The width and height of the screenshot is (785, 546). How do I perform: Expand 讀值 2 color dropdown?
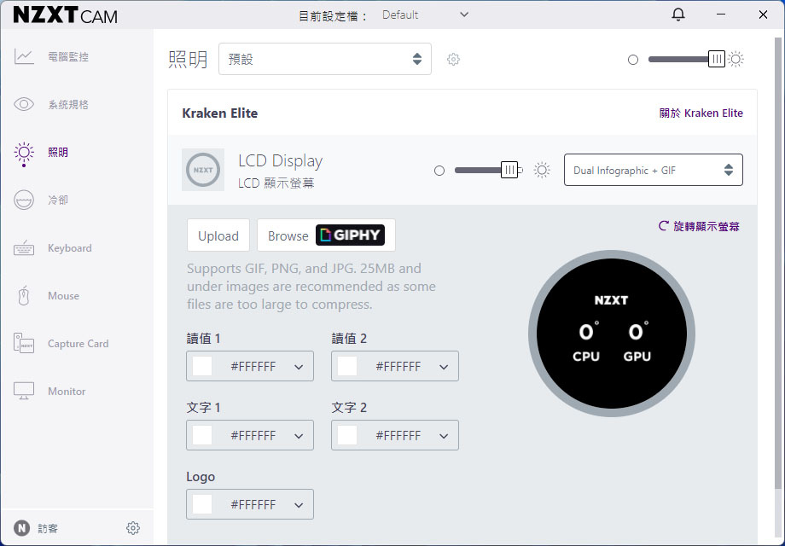point(394,366)
